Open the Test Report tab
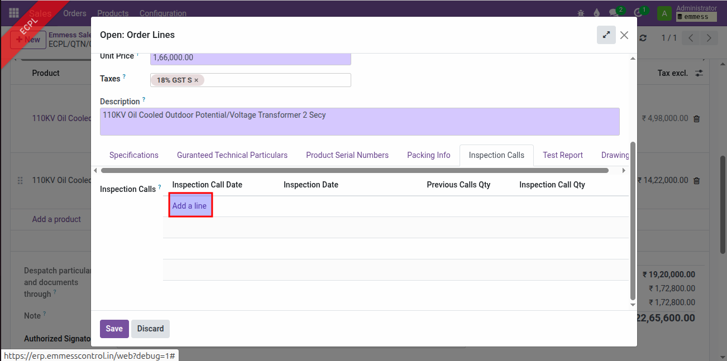 point(562,155)
